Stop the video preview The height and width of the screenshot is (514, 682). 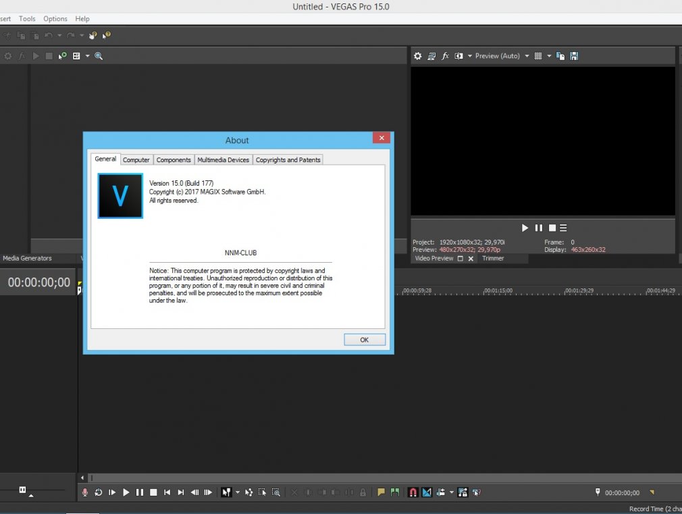(x=552, y=228)
